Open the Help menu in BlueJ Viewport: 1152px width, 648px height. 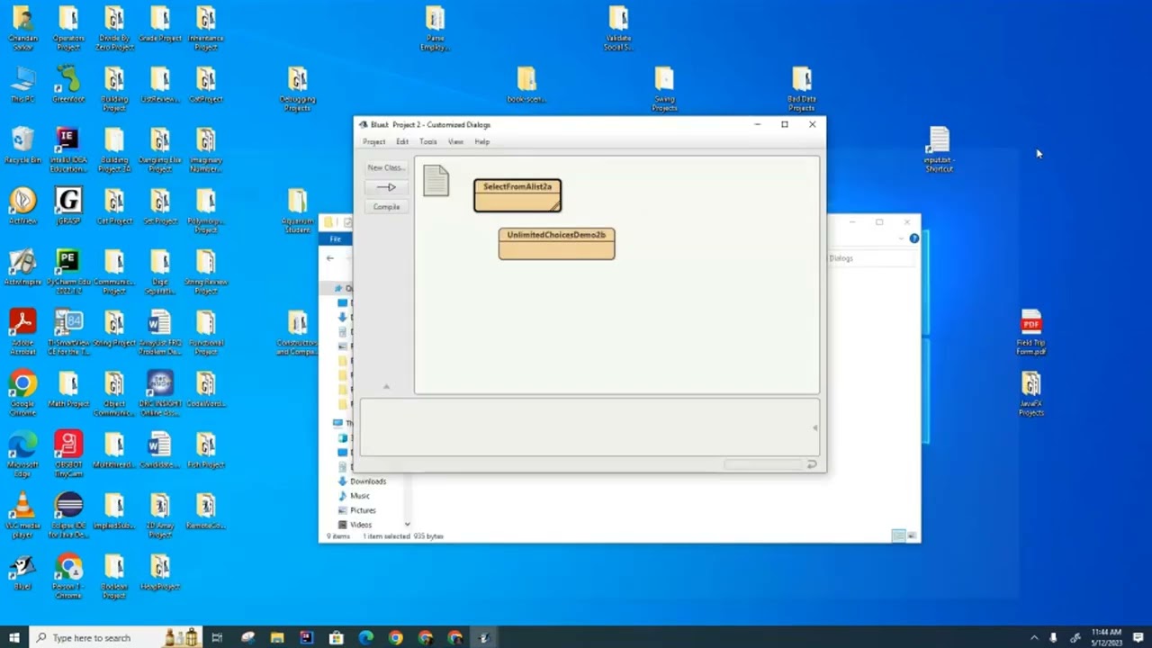(x=481, y=141)
